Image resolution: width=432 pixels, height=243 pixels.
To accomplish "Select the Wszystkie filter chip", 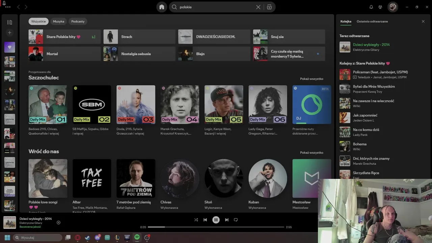I will (x=38, y=21).
